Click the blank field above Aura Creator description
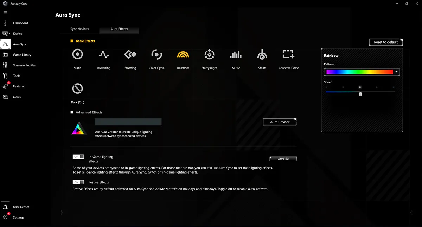Viewport: 422px width, 227px height. (128, 122)
